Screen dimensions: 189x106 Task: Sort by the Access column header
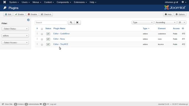176,29
